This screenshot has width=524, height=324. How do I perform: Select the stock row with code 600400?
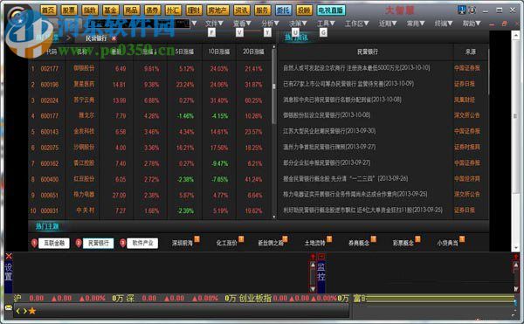(150, 179)
